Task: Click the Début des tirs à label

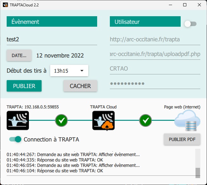Action: 27,71
